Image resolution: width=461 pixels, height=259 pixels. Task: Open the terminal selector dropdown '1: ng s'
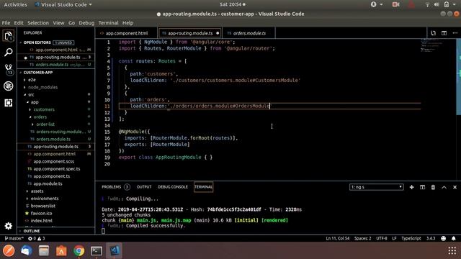tap(376, 187)
